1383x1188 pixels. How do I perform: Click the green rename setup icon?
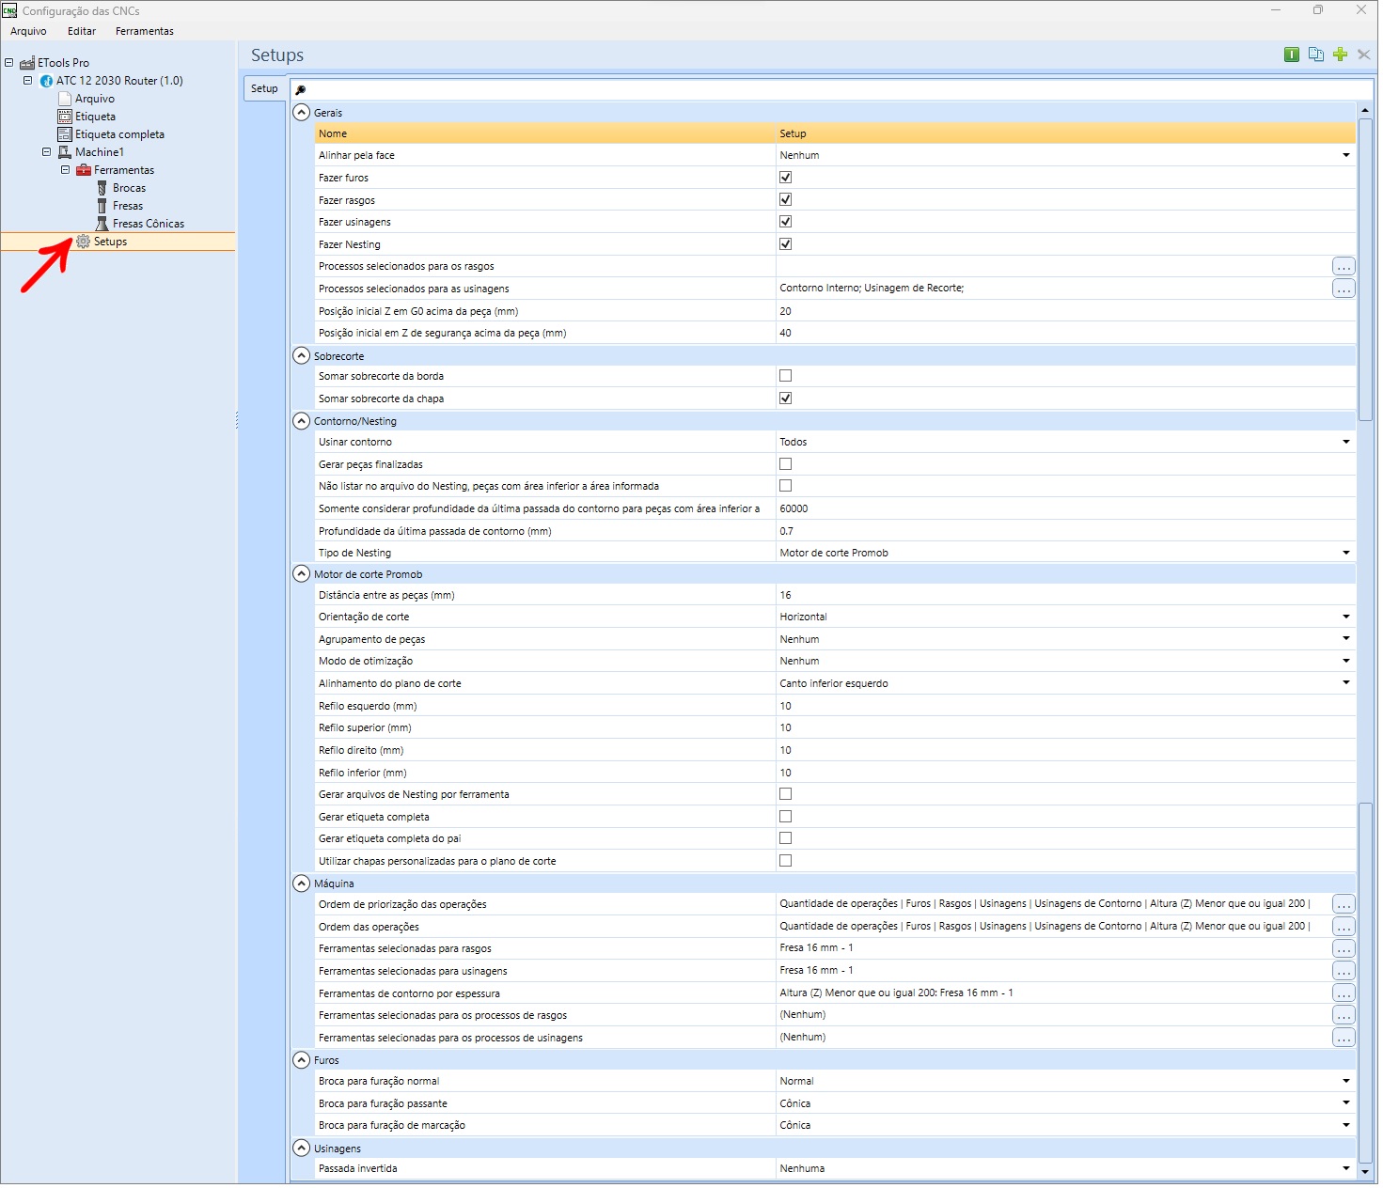1292,55
